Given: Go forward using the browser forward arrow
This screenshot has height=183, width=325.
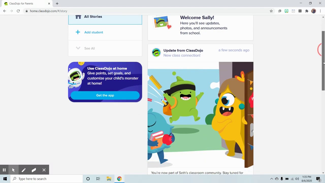Looking at the screenshot, I should pyautogui.click(x=11, y=11).
